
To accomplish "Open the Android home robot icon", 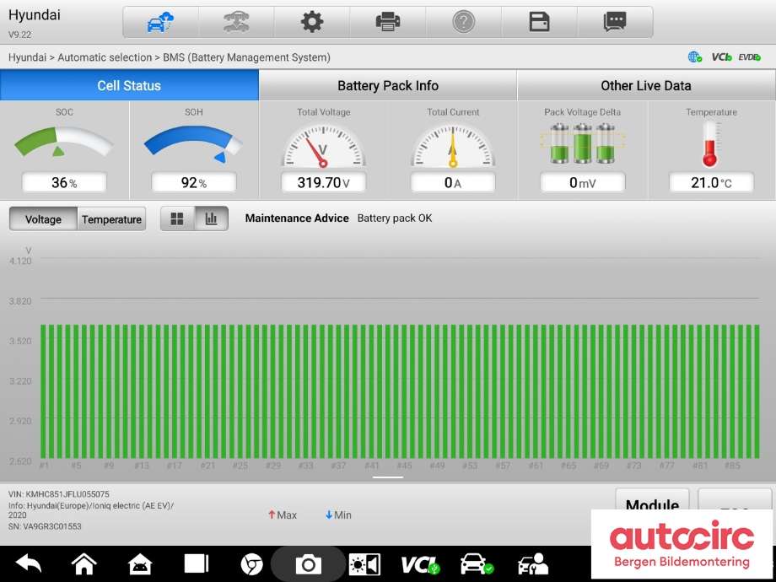I will (140, 564).
